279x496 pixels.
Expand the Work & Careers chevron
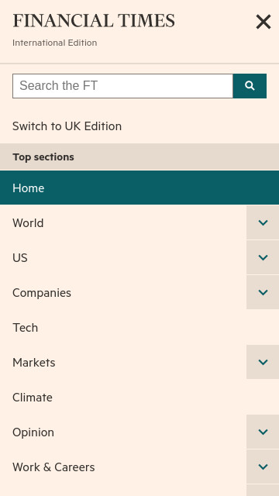click(x=263, y=467)
